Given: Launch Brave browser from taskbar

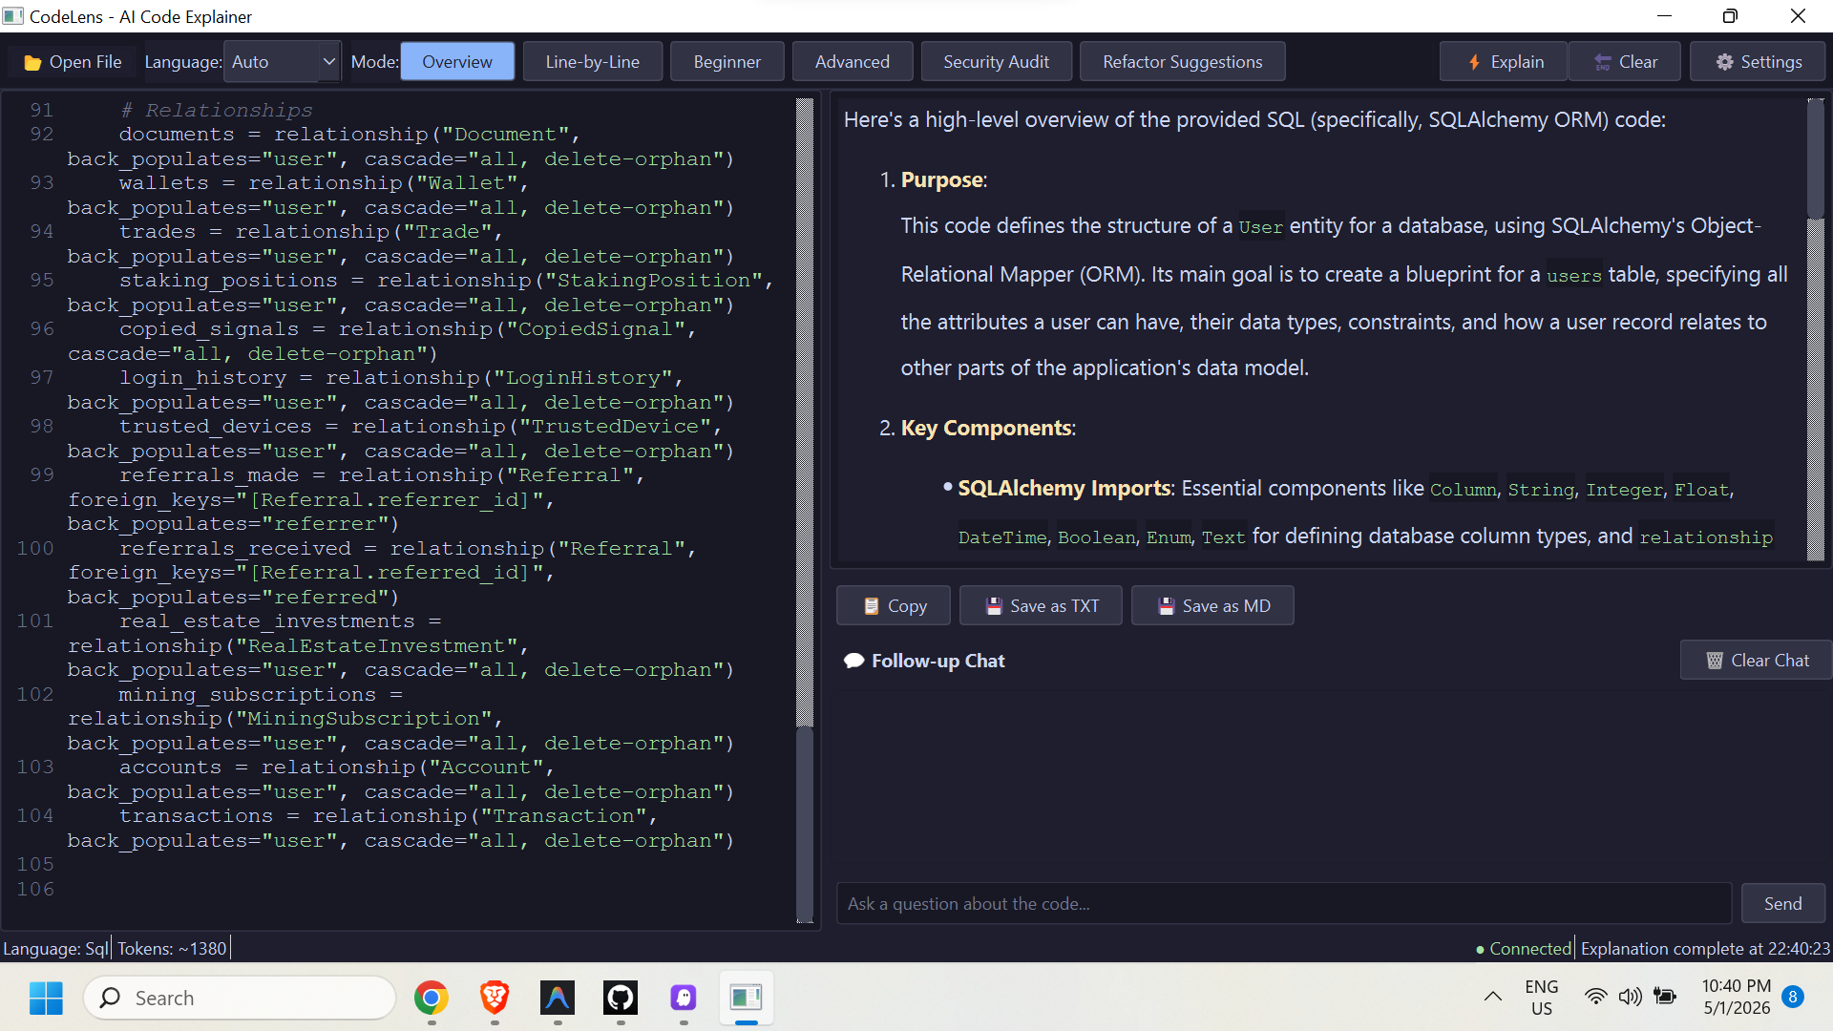Looking at the screenshot, I should [x=495, y=998].
